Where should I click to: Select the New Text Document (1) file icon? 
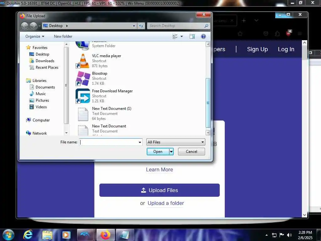pyautogui.click(x=83, y=114)
